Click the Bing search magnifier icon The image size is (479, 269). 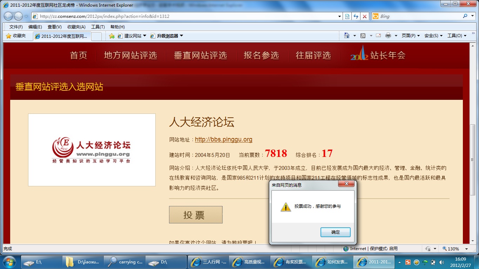pos(465,16)
